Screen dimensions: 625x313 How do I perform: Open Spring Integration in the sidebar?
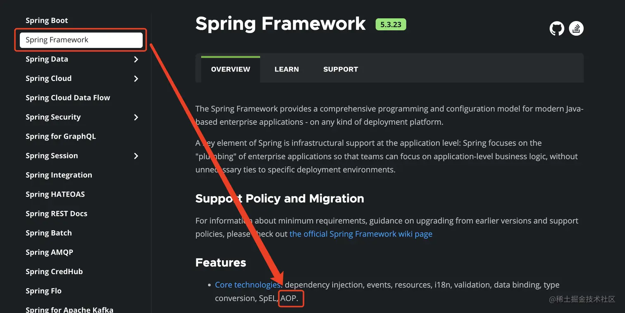coord(59,175)
